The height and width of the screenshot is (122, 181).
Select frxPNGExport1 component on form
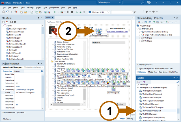[x=113, y=89]
